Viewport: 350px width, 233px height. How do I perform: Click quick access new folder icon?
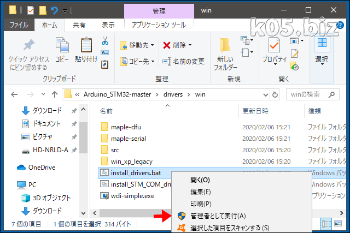pyautogui.click(x=43, y=10)
